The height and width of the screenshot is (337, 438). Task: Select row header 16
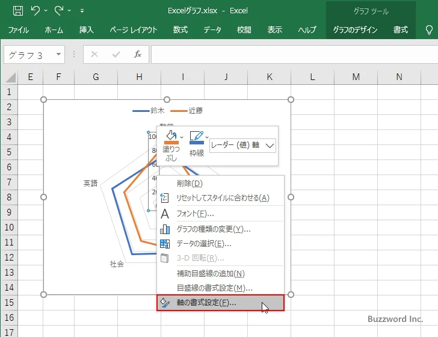coord(9,317)
